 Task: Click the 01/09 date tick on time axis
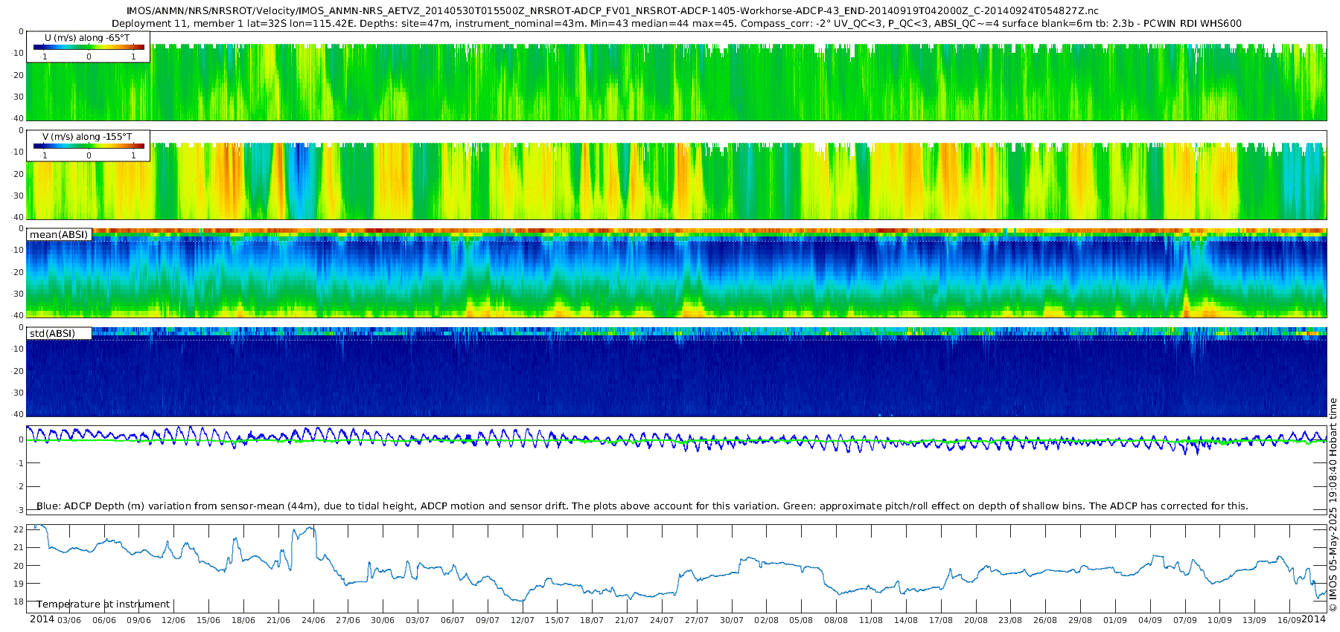(1114, 620)
